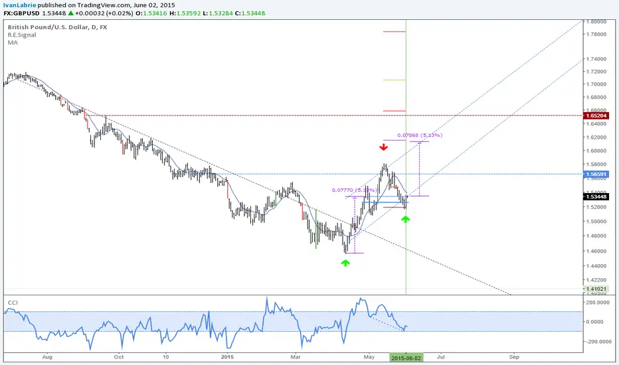Click the 2015 label on time axis
This screenshot has width=619, height=365.
pyautogui.click(x=227, y=357)
